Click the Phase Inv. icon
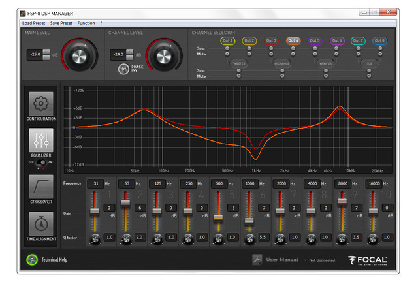 click(122, 69)
